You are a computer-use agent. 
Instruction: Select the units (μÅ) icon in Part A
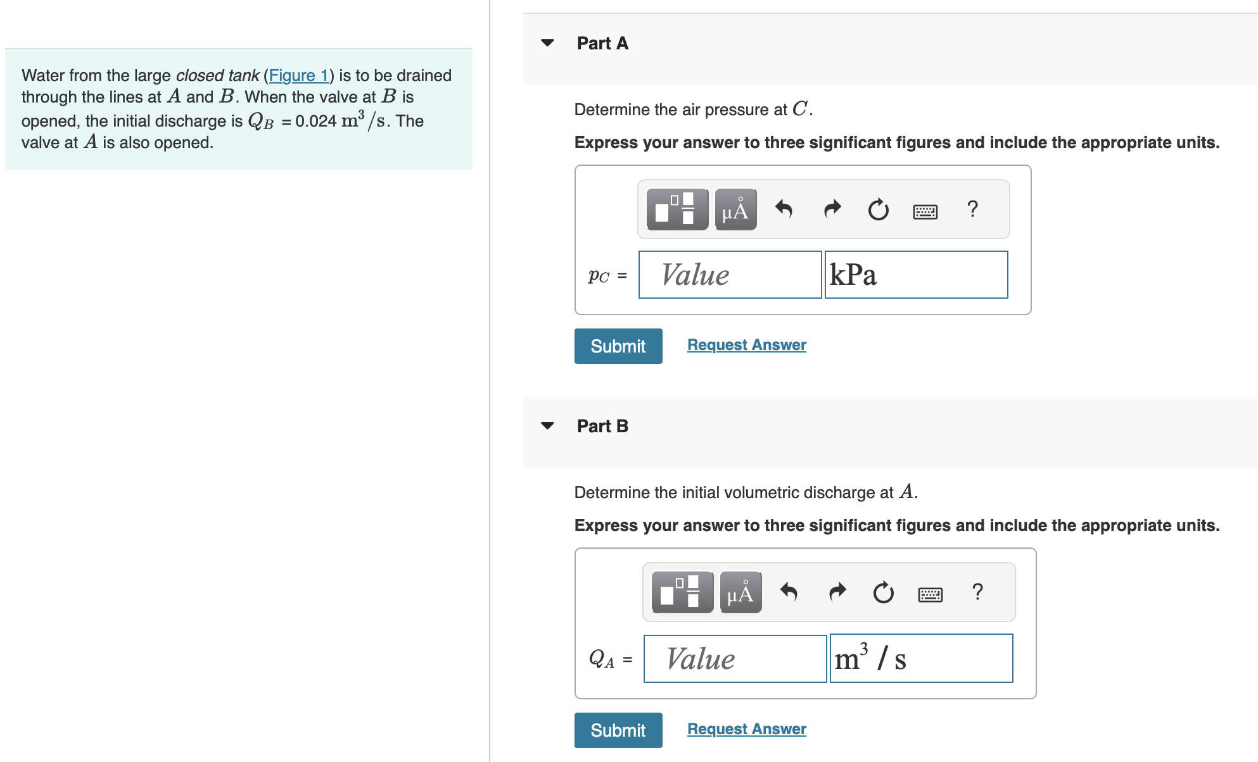(735, 209)
